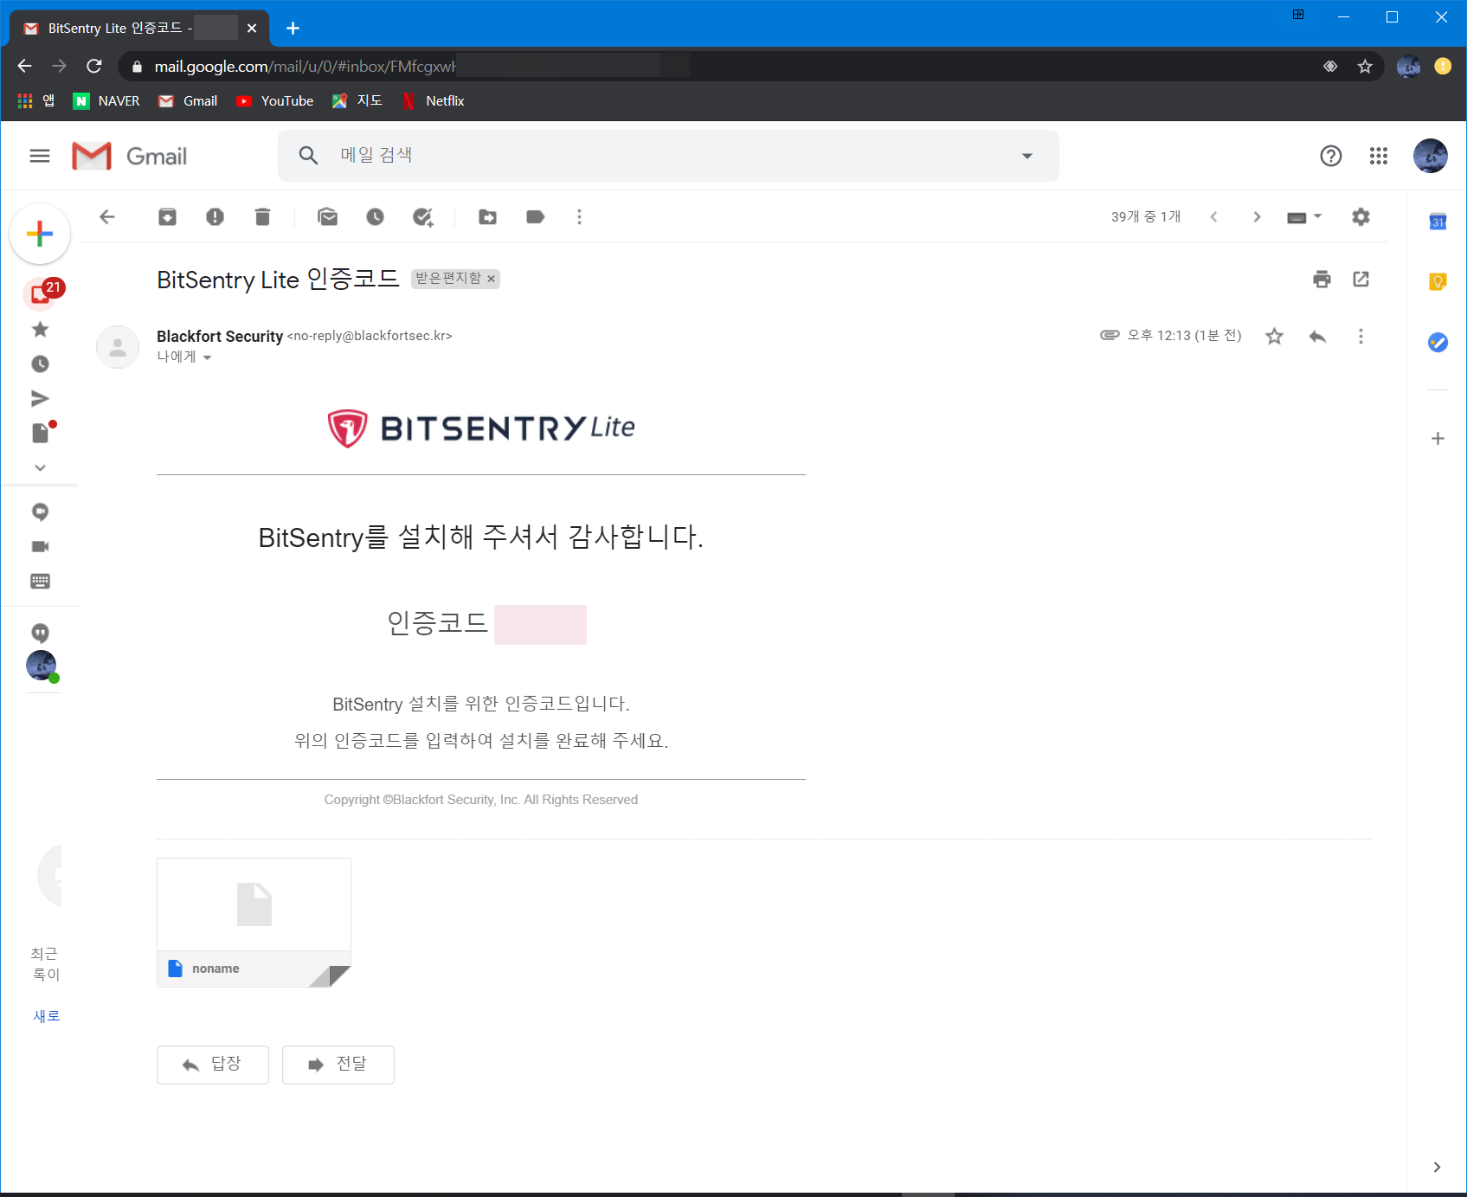Get add-ons with the plus icon
The height and width of the screenshot is (1197, 1467).
[x=1438, y=439]
